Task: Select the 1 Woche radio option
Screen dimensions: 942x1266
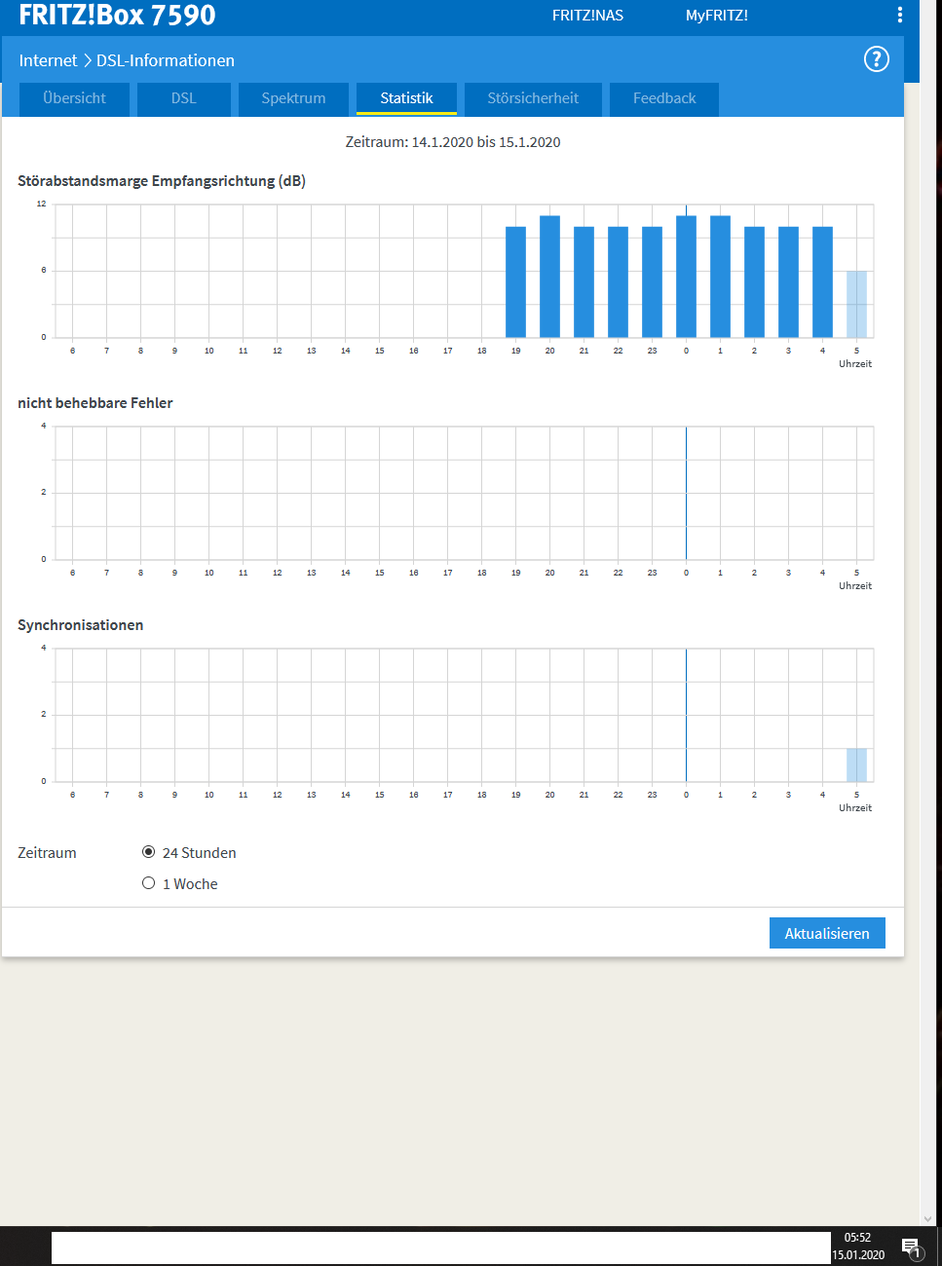Action: coord(148,883)
